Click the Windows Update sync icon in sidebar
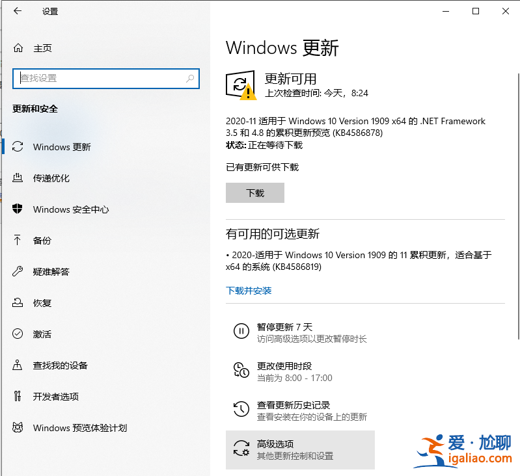The image size is (520, 476). (x=18, y=146)
